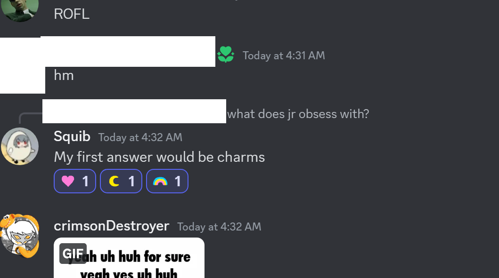This screenshot has height=278, width=499.
Task: Click the 'Today at 4:31 AM' timestamp
Action: pos(284,56)
